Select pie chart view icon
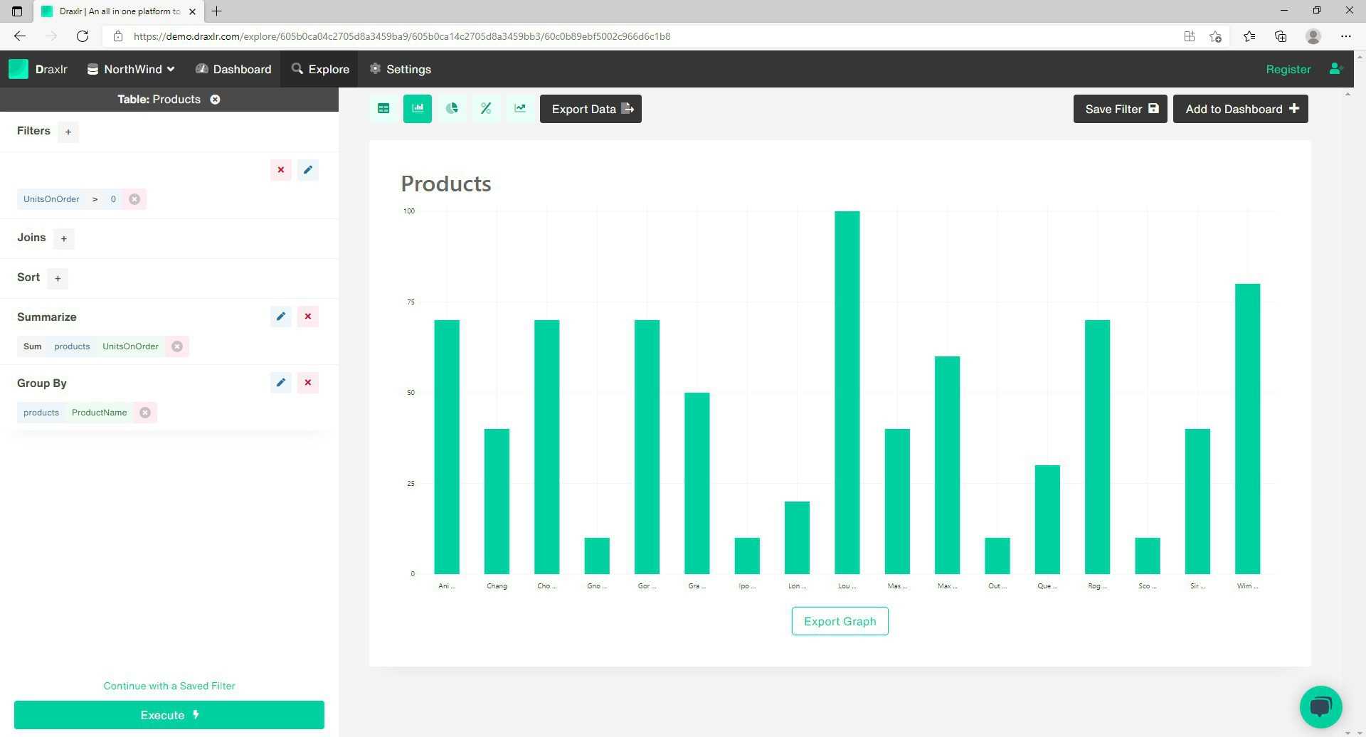1366x737 pixels. (x=452, y=109)
